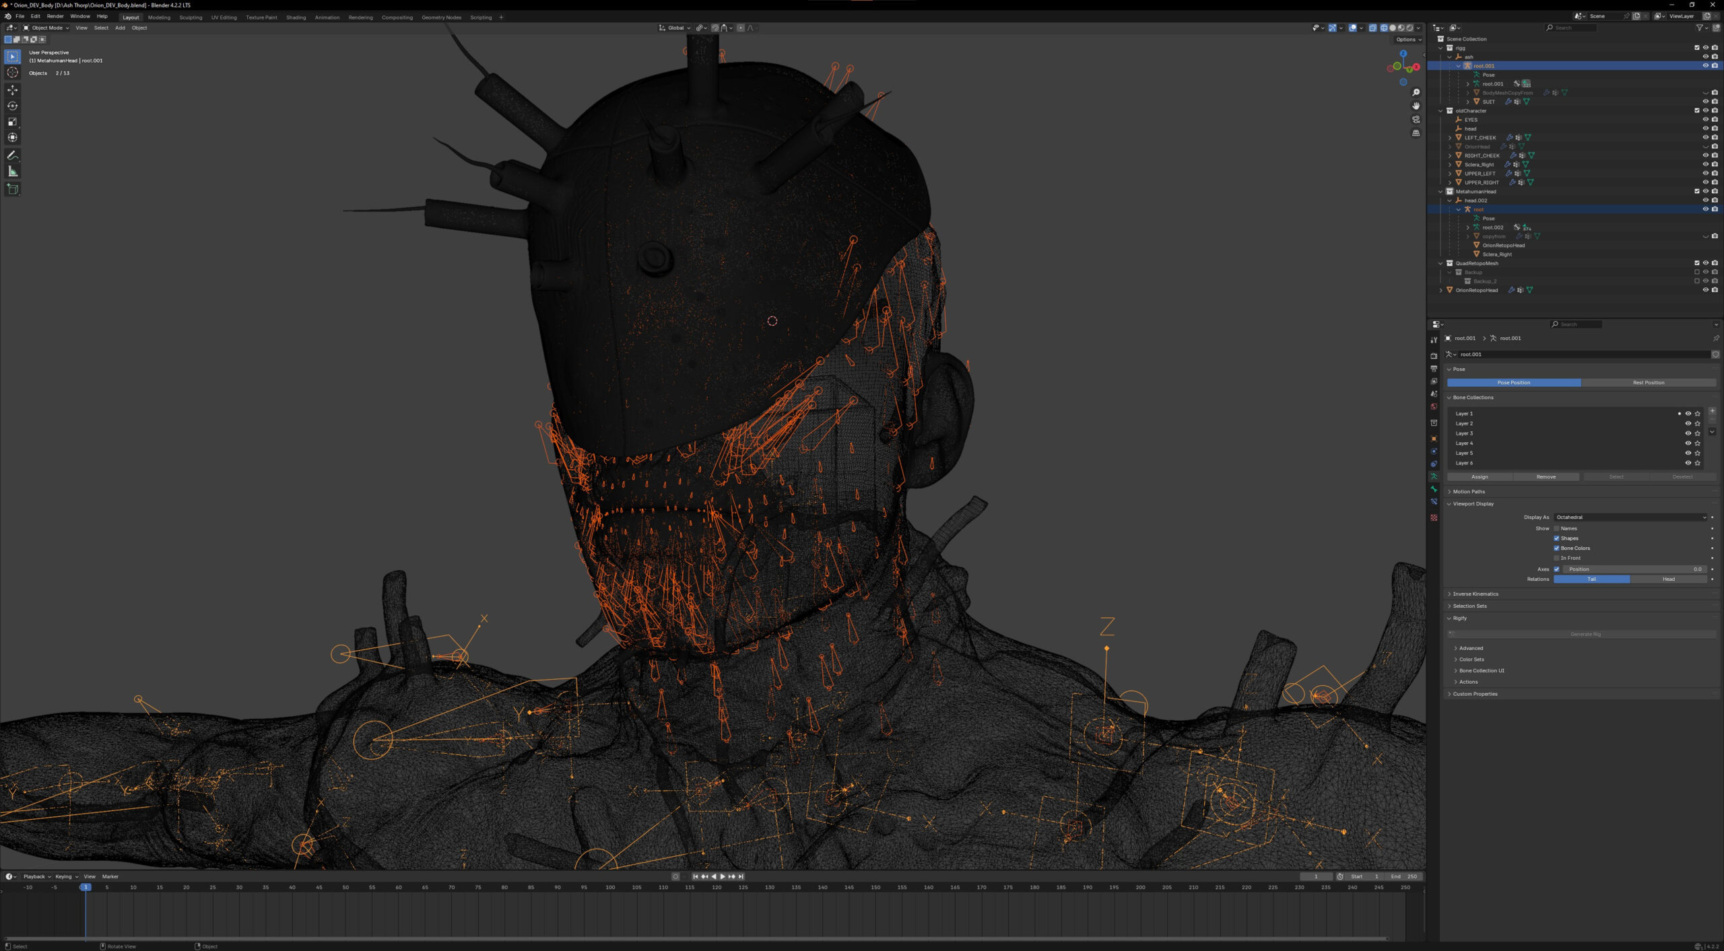The height and width of the screenshot is (951, 1724).
Task: Star bone collection Layer 1 as solo
Action: (x=1697, y=414)
